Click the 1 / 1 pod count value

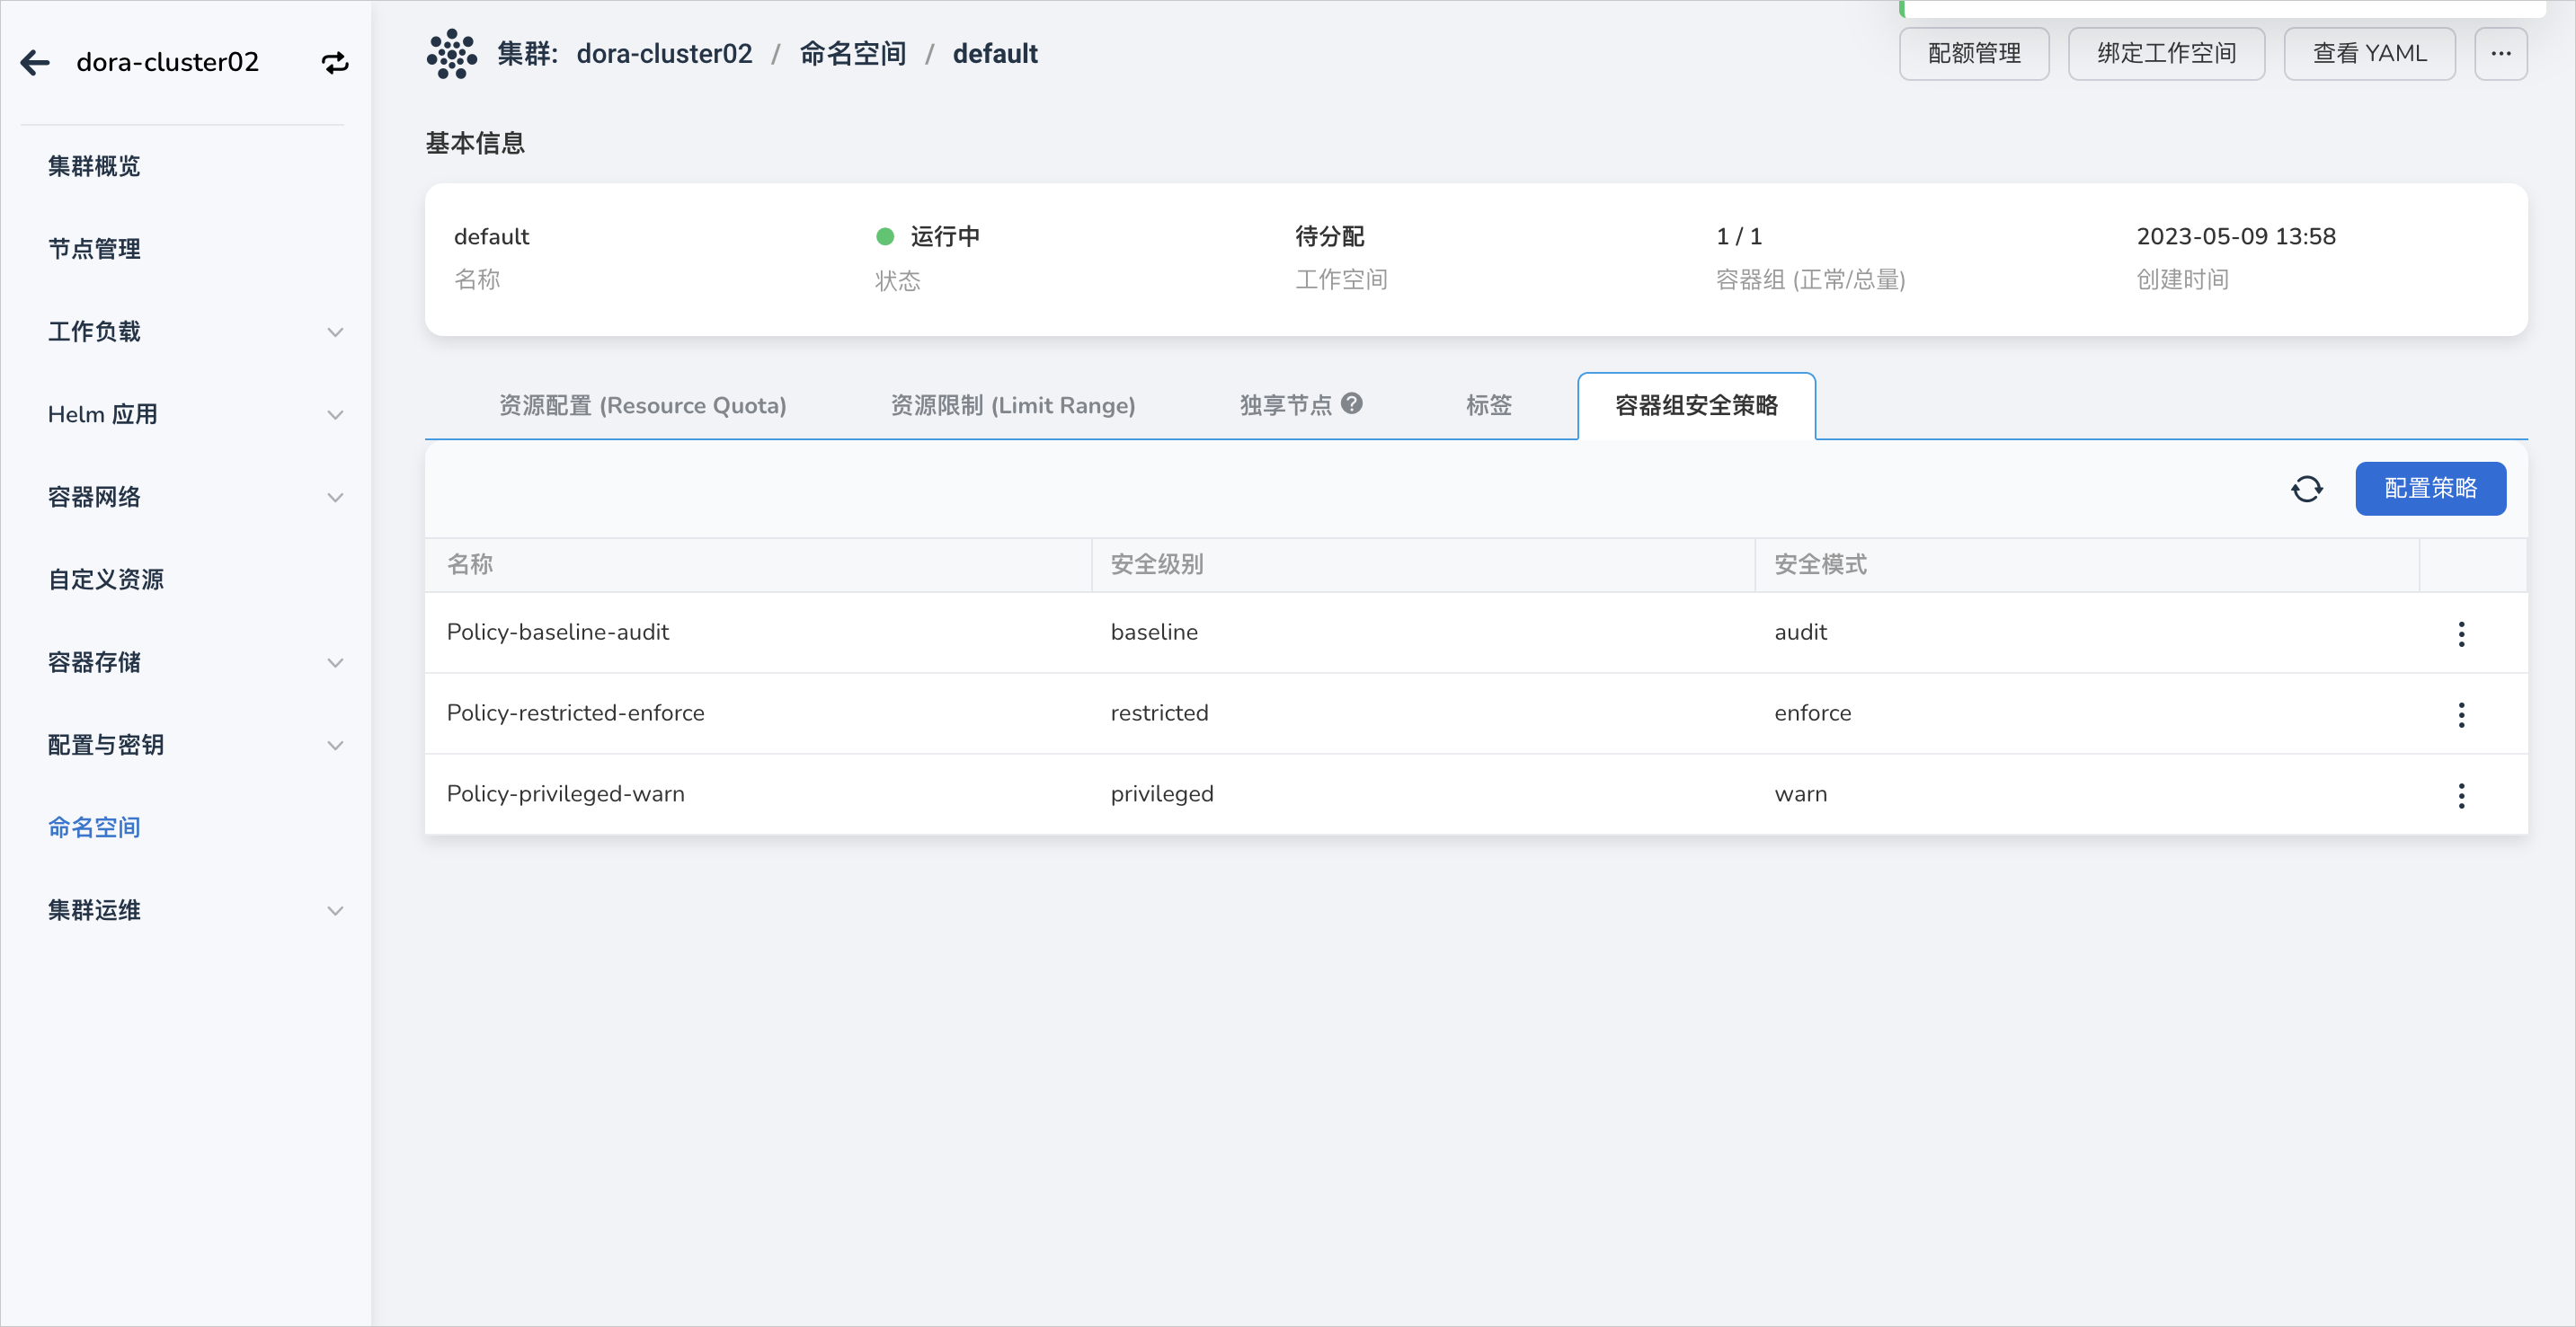1739,237
